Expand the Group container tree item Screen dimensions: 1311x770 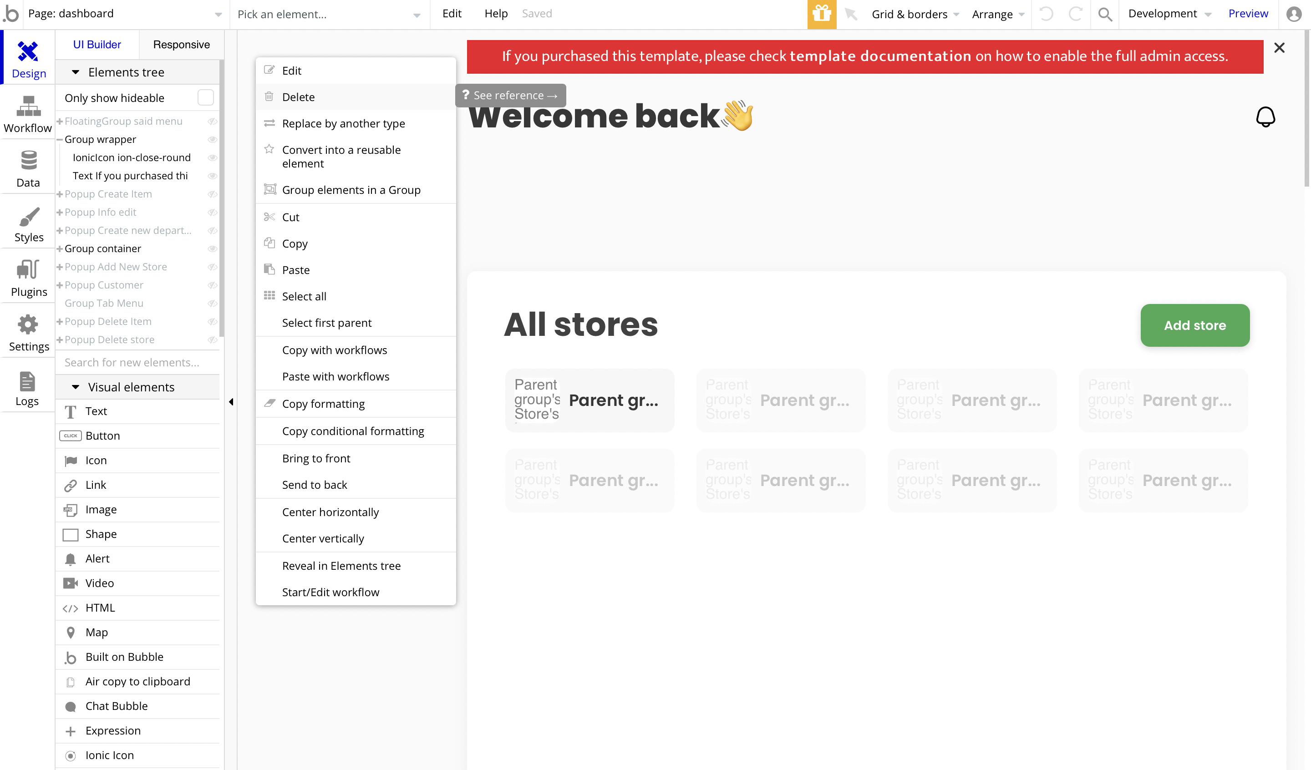[60, 248]
